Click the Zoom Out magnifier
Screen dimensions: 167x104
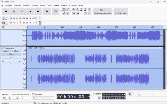click(x=77, y=10)
